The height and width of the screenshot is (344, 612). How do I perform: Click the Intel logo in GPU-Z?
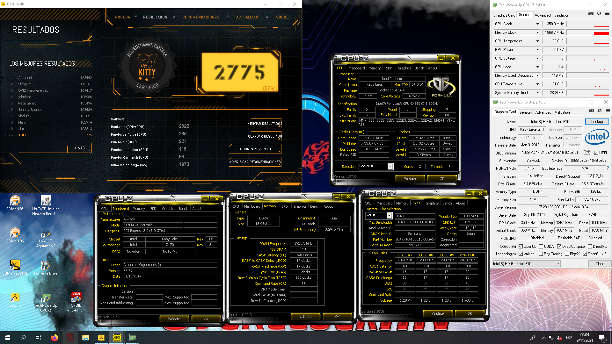coord(597,137)
